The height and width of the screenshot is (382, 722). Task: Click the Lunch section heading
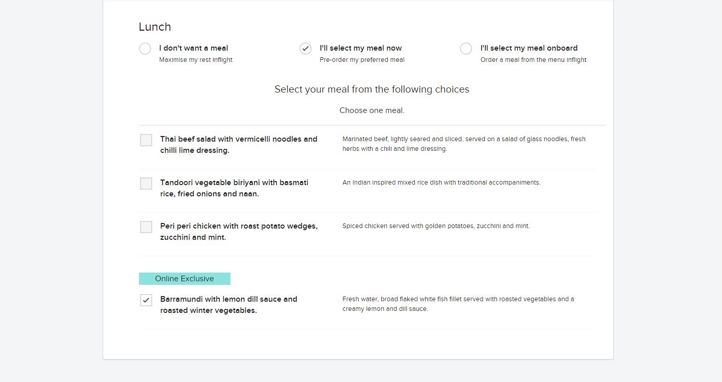coord(155,27)
